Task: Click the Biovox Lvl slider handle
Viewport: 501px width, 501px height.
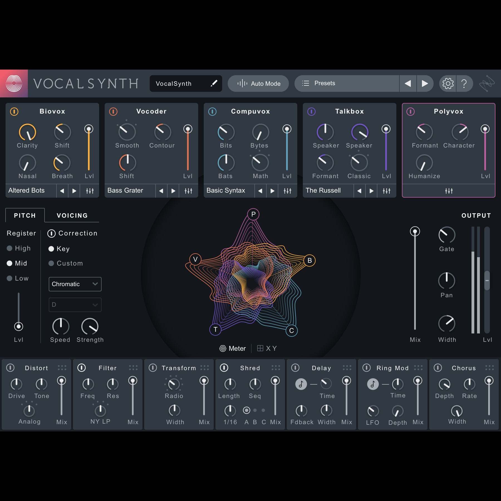Action: pos(89,129)
